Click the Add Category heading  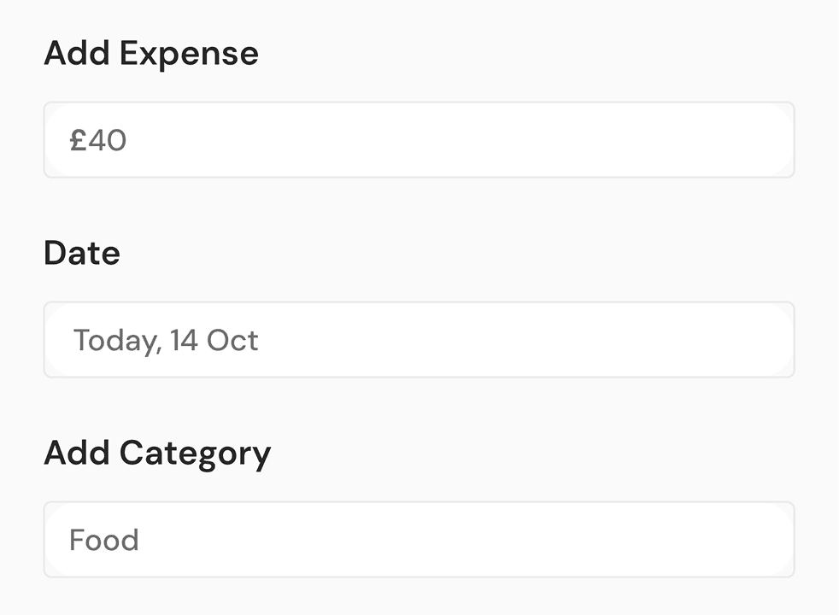(x=157, y=454)
